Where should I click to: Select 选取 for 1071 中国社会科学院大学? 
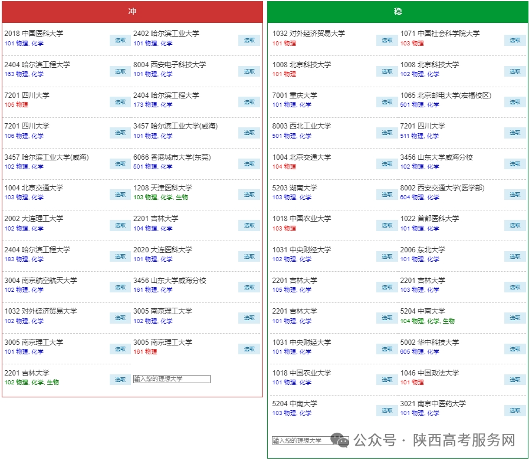point(515,40)
